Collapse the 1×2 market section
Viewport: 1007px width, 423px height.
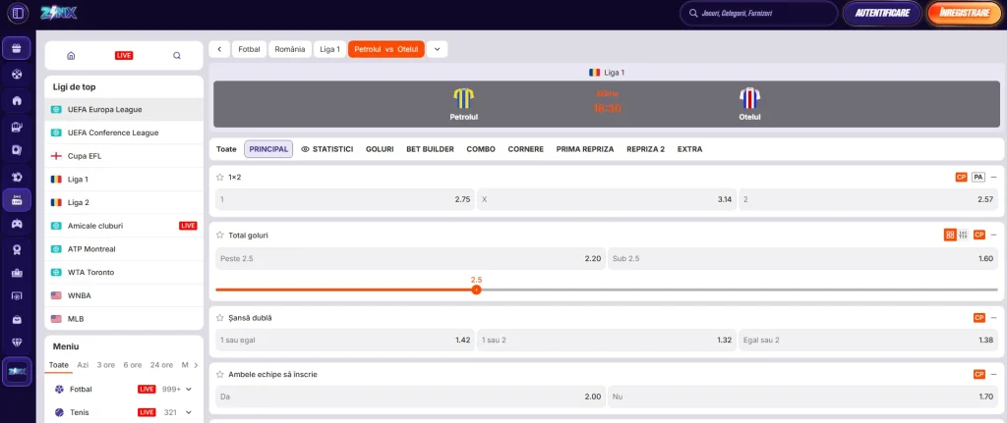click(993, 177)
